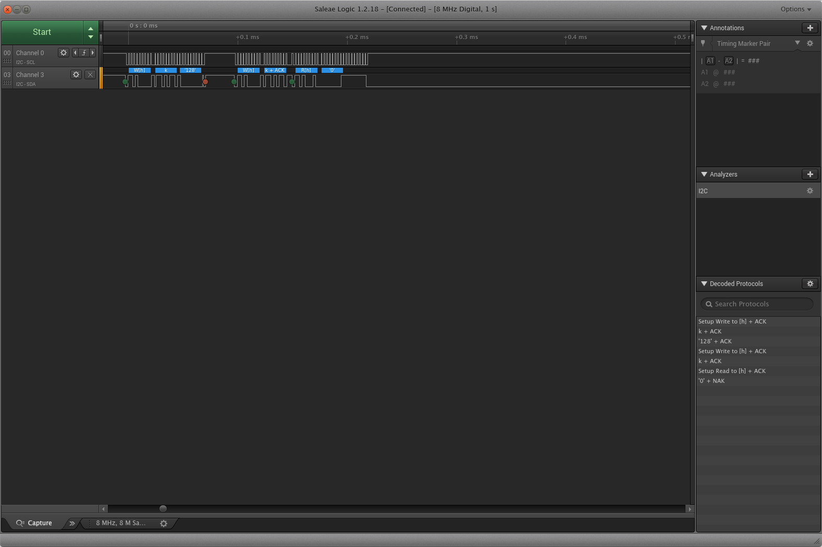Image resolution: width=822 pixels, height=547 pixels.
Task: Collapse the Annotations panel
Action: pos(704,28)
